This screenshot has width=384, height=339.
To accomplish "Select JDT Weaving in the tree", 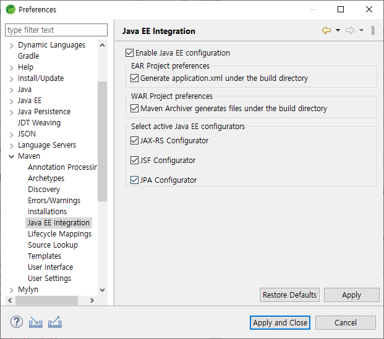I will pyautogui.click(x=39, y=123).
